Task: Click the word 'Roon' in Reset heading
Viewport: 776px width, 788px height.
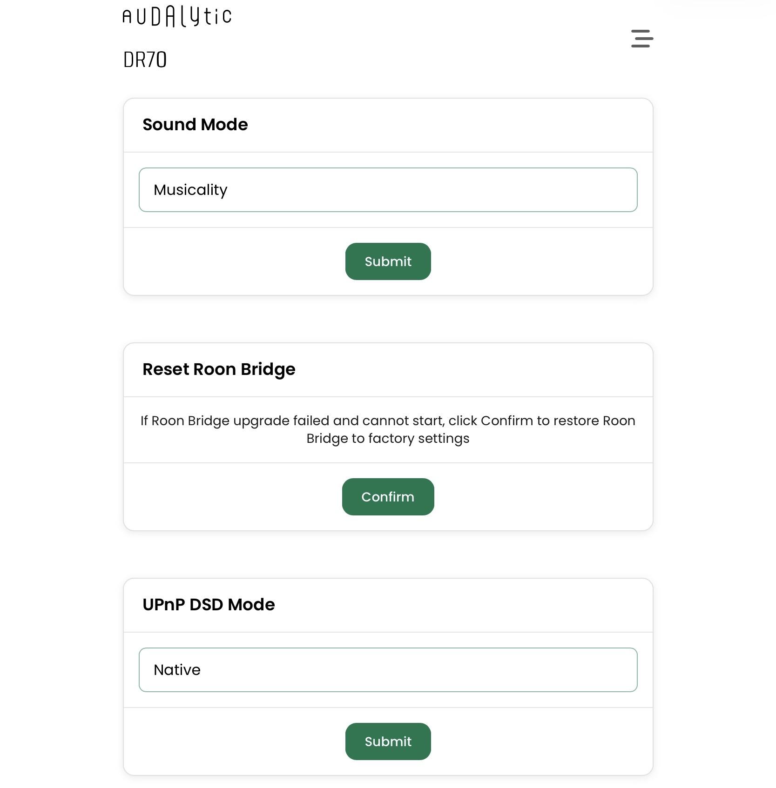Action: coord(215,369)
